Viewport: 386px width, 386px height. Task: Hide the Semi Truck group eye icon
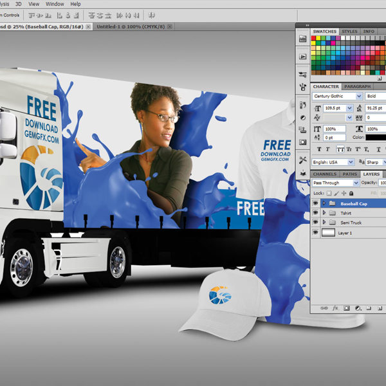pos(315,223)
